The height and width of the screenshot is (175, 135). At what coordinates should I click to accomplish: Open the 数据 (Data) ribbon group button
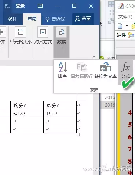click(61, 42)
